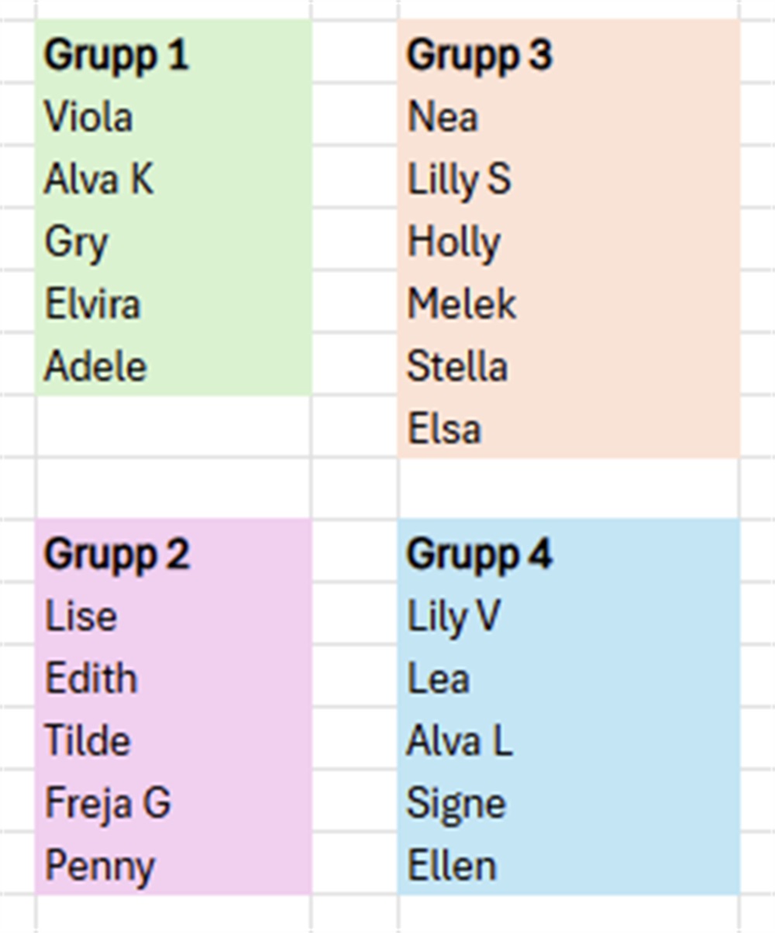Select the Grupp 4 header cell
The width and height of the screenshot is (775, 933).
[480, 554]
